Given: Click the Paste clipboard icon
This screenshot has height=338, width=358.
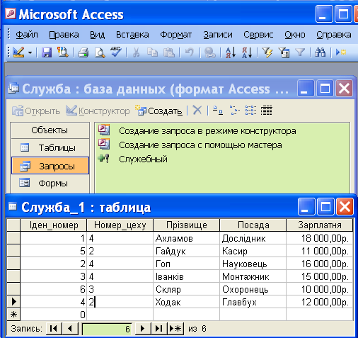Looking at the screenshot, I should [x=169, y=52].
